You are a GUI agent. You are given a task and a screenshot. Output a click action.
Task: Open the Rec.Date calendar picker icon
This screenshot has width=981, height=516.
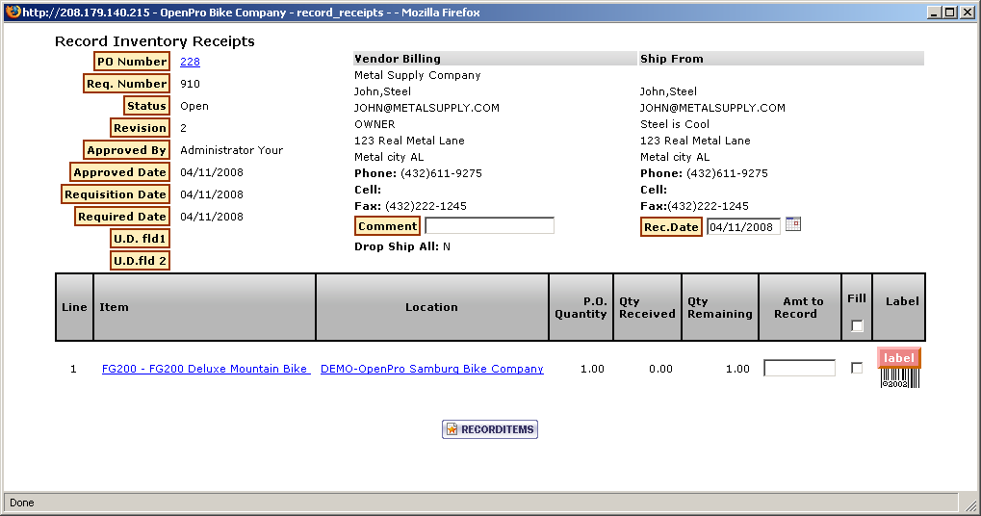point(793,224)
